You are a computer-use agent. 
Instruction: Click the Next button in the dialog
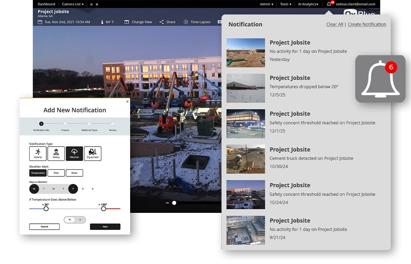pos(105,227)
